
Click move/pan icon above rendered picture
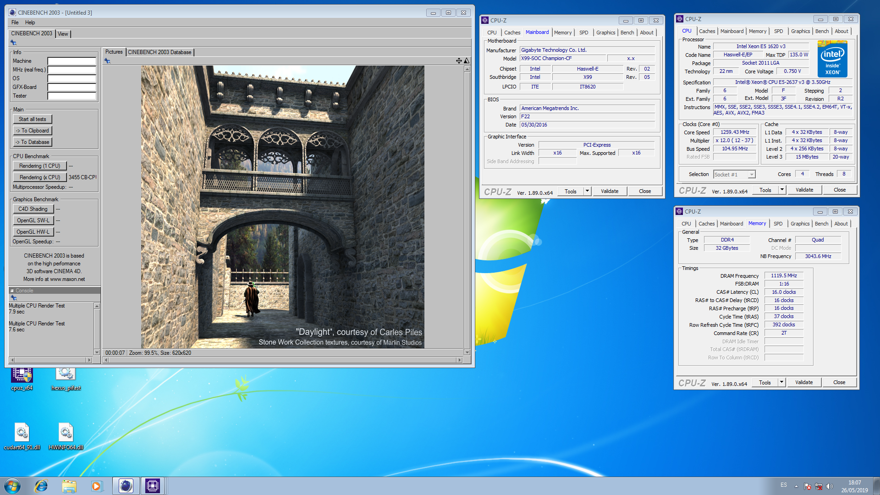pos(458,61)
